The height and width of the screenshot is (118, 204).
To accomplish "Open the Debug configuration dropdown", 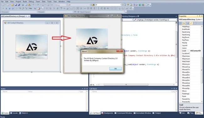I will tap(60, 5).
